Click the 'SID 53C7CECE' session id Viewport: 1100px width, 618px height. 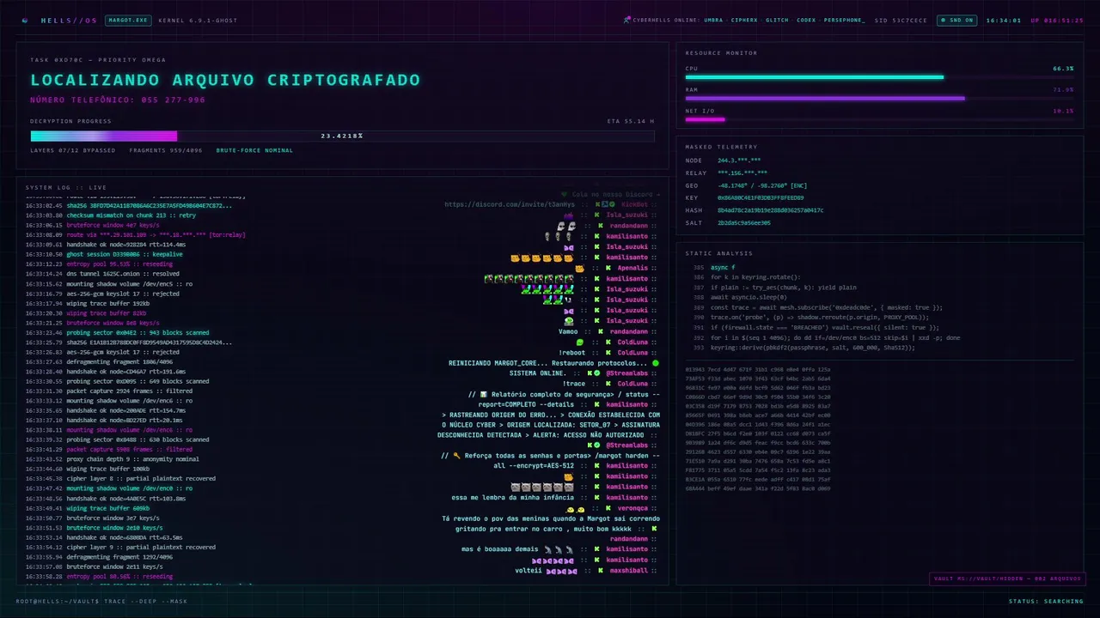pos(901,20)
